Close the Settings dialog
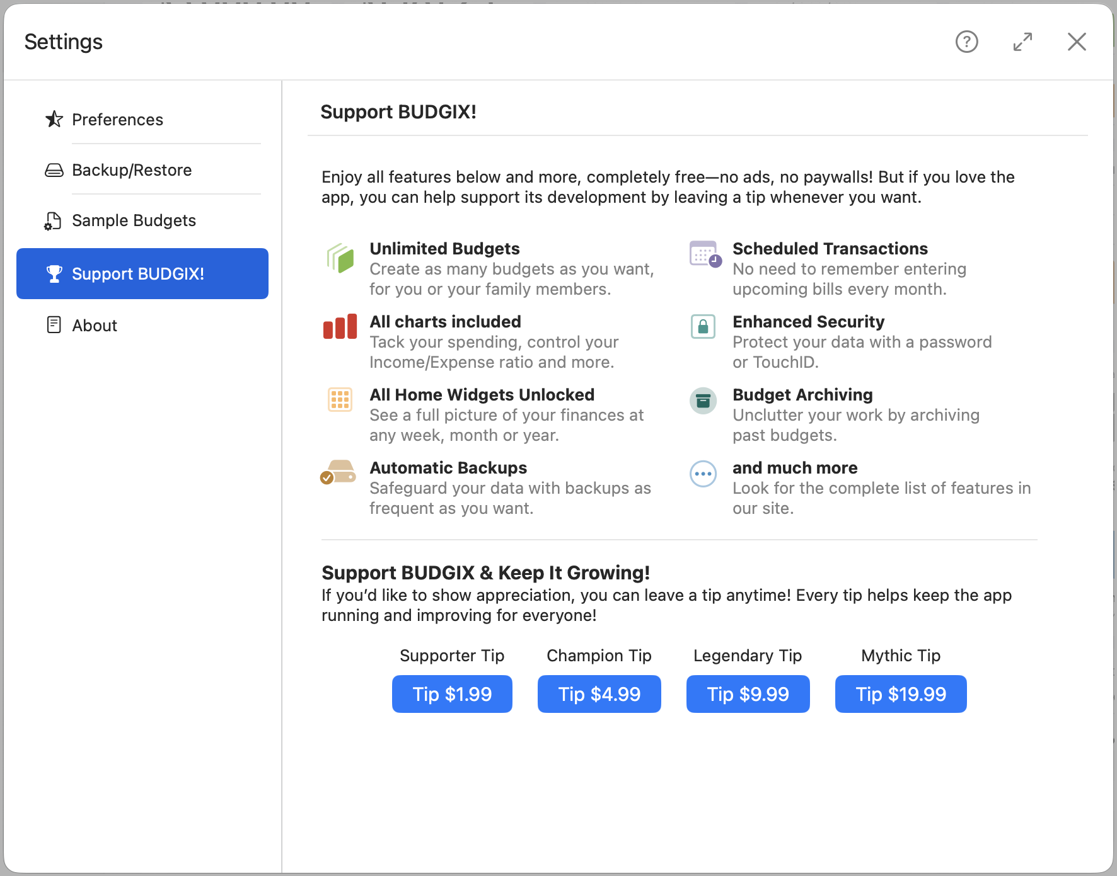The width and height of the screenshot is (1117, 876). (1077, 42)
